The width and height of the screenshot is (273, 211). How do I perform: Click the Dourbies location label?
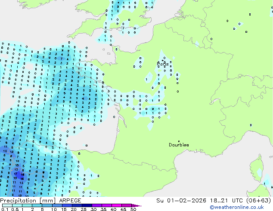(x=179, y=145)
